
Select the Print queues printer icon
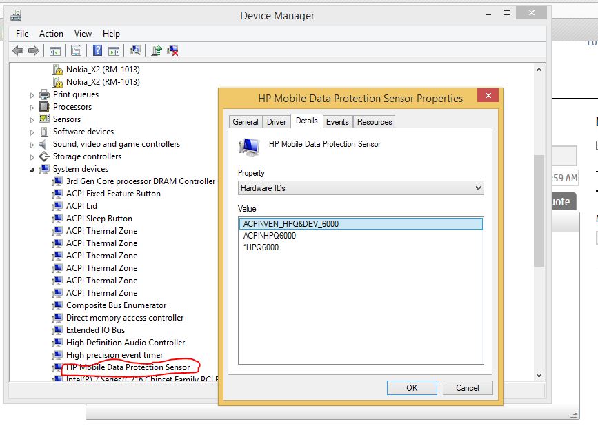click(44, 94)
